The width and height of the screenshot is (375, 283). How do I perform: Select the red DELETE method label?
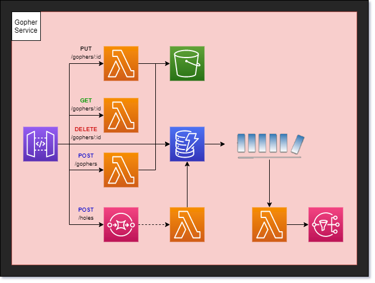click(x=86, y=129)
